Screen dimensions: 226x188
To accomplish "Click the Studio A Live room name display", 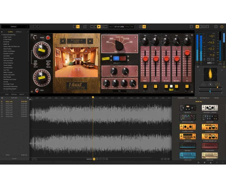I will 76,41.
